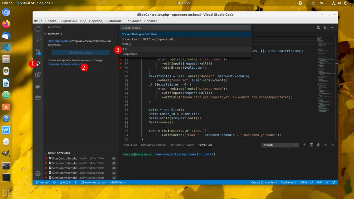
Task: Open the Explorer view in activity bar
Action: [38, 29]
